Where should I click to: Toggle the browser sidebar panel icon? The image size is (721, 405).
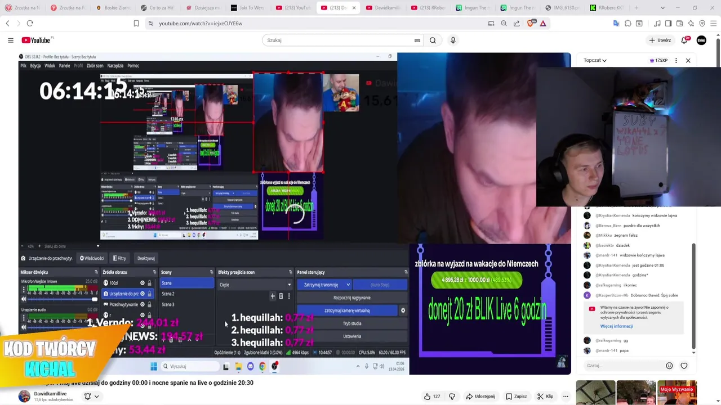(x=668, y=23)
